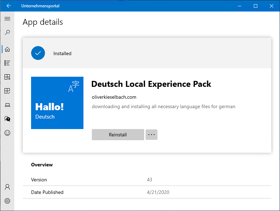This screenshot has height=211, width=280.
Task: Click the blue Installed checkmark icon
Action: click(x=38, y=53)
